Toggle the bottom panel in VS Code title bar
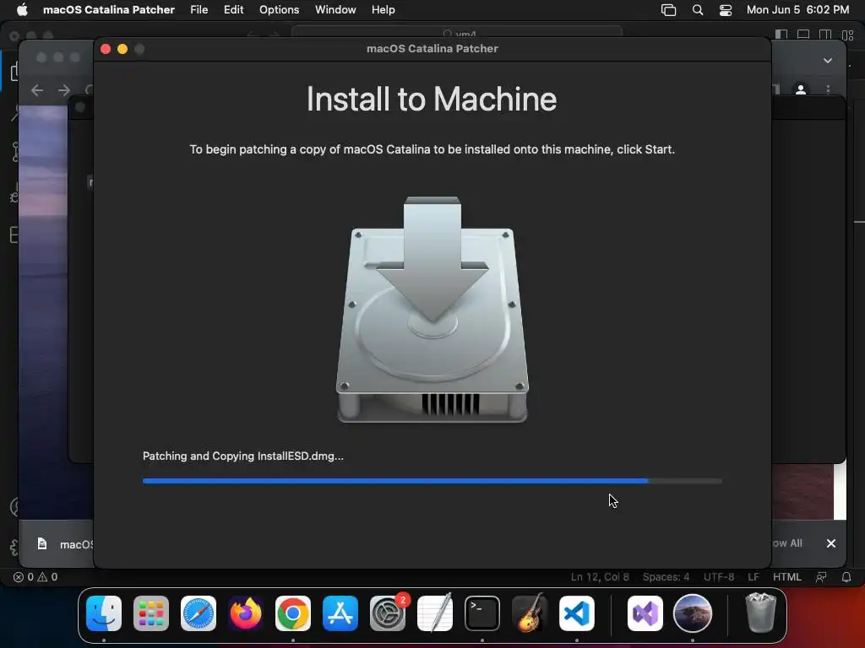 click(x=803, y=34)
